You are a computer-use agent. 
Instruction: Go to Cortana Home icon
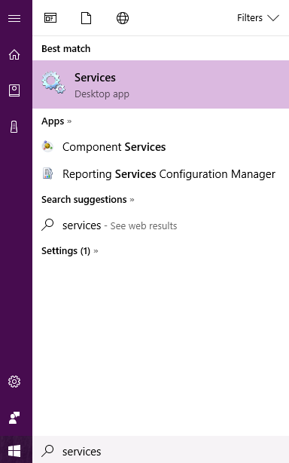click(x=14, y=54)
